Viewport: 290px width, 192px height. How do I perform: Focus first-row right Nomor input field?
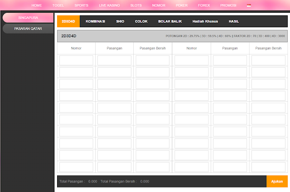192,60
